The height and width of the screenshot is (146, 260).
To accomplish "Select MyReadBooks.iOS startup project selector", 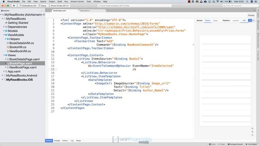I will (28, 6).
